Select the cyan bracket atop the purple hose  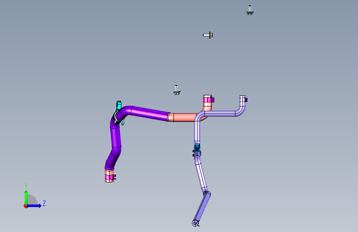pos(119,105)
